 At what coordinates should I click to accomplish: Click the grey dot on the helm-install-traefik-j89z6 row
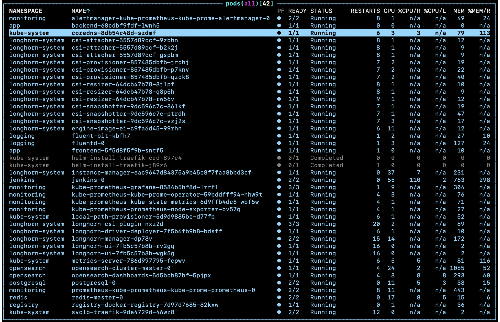coord(279,165)
